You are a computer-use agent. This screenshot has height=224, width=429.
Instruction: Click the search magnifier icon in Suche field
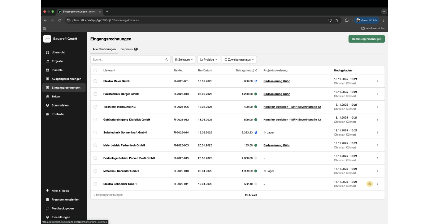[x=166, y=60]
